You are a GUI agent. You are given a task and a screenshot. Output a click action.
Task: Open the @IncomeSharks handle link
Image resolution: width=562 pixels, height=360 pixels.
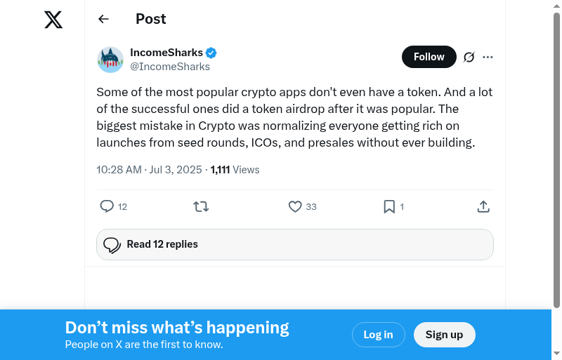point(170,67)
